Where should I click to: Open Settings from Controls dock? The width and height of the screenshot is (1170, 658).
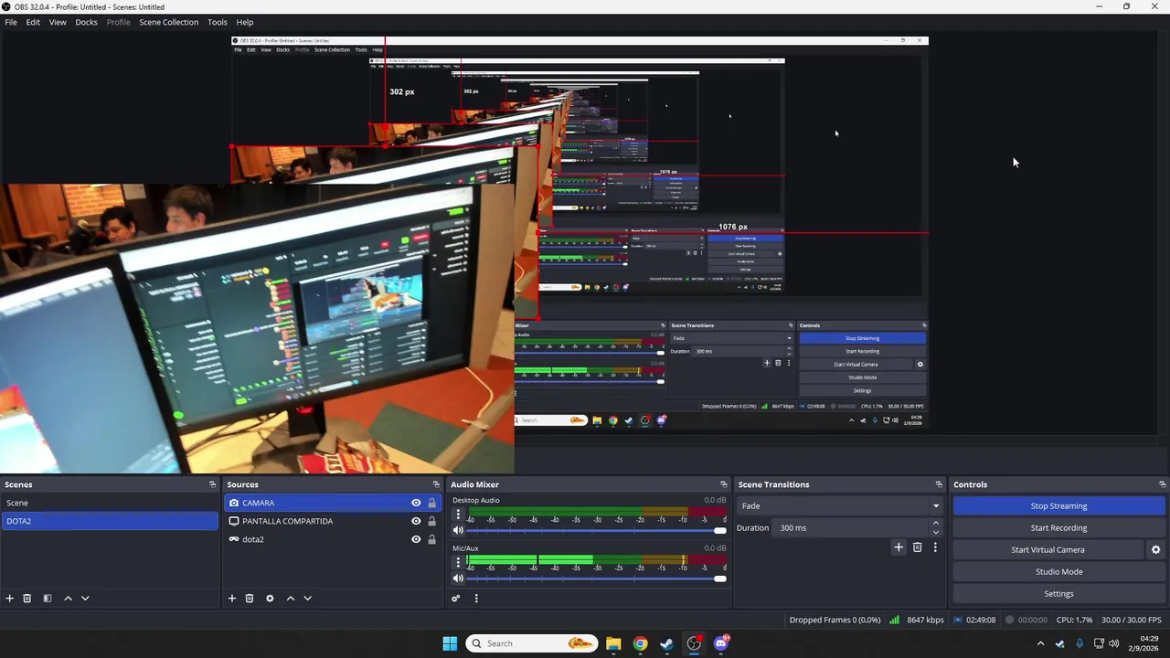click(x=1059, y=594)
